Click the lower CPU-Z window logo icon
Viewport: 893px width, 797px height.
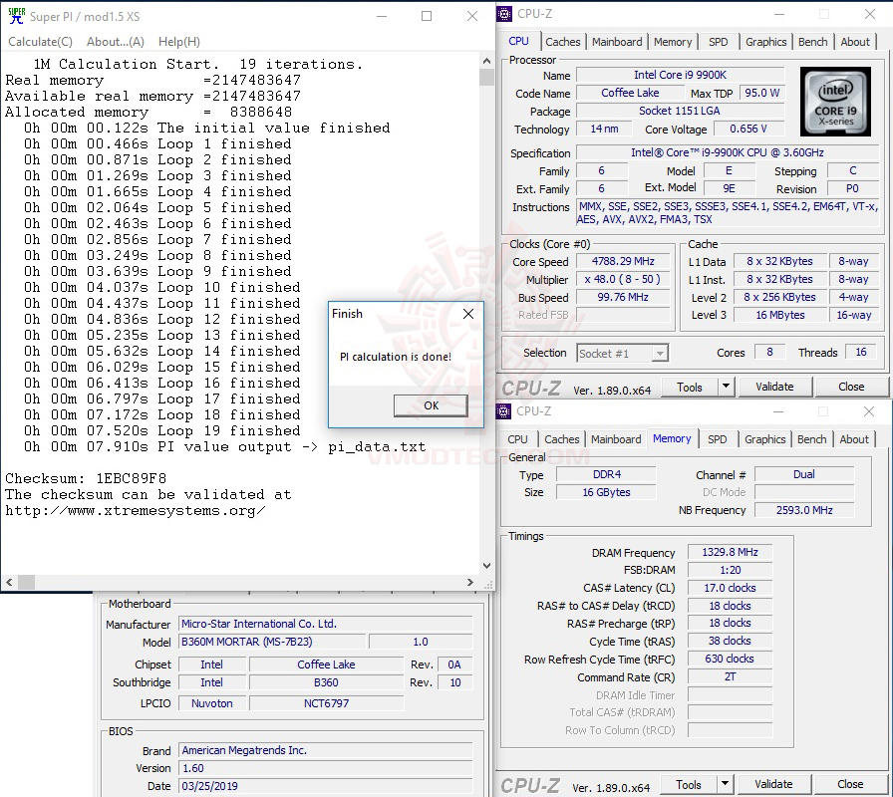point(503,411)
